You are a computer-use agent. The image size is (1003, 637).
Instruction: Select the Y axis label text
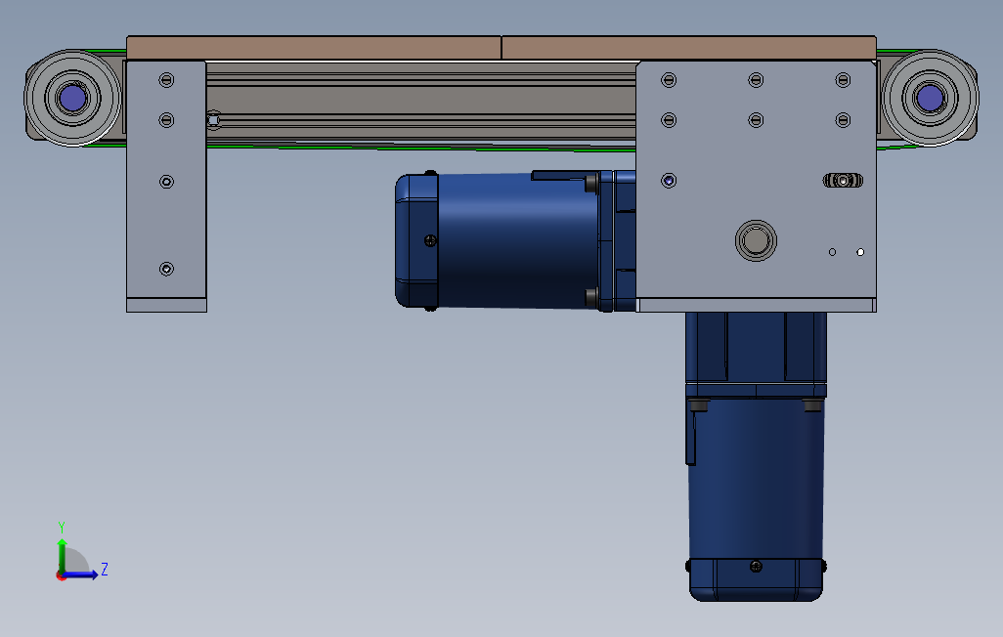tap(62, 528)
